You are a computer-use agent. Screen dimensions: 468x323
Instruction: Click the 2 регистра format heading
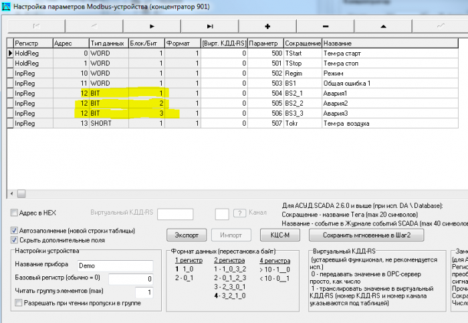pyautogui.click(x=229, y=260)
